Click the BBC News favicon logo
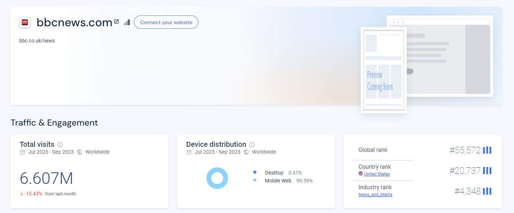The height and width of the screenshot is (213, 514). tap(25, 22)
